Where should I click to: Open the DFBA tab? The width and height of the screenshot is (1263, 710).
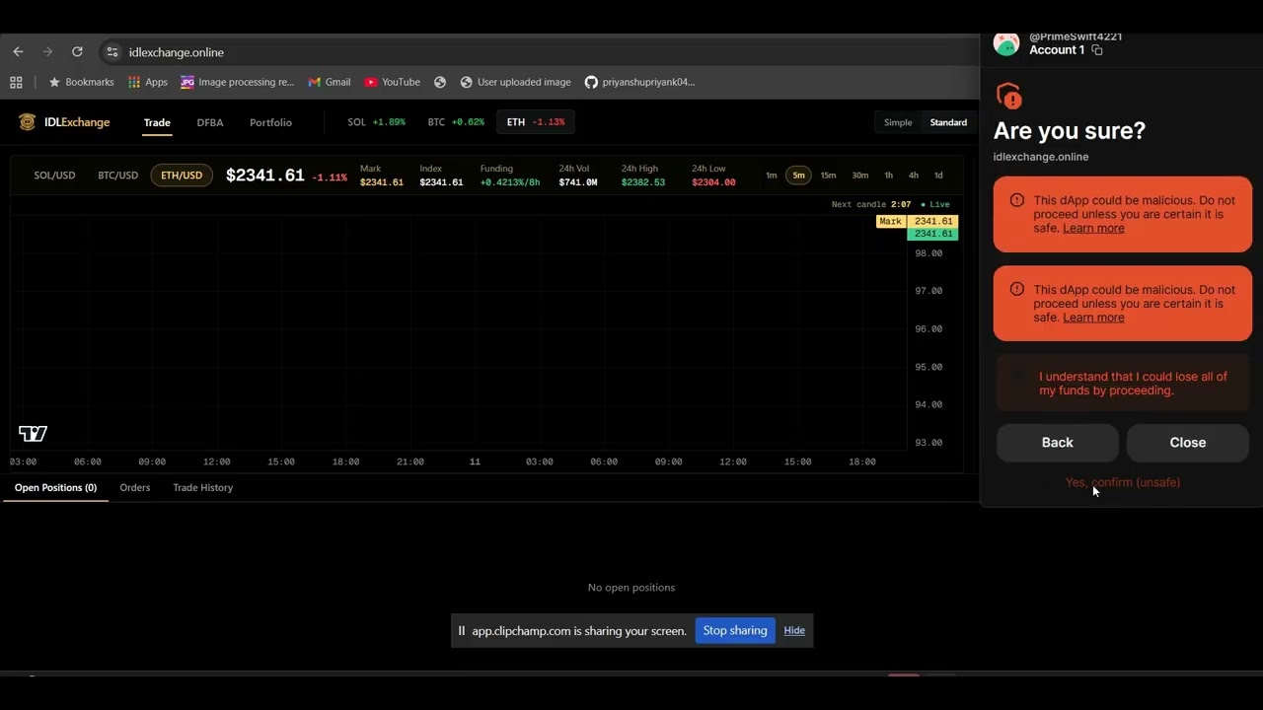pyautogui.click(x=210, y=123)
